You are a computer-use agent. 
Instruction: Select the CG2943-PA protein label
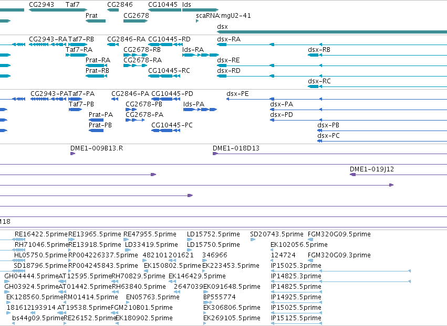(49, 94)
